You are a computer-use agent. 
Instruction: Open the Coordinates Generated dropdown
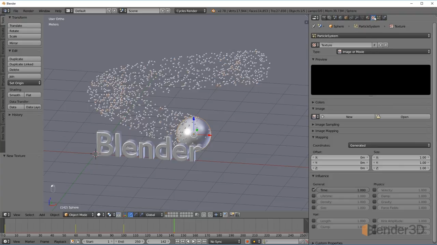point(390,145)
